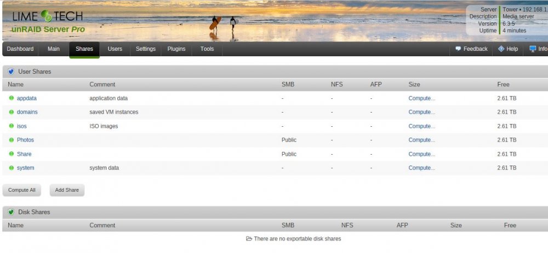Click the Info monitor icon
This screenshot has height=253, width=548.
(x=533, y=49)
